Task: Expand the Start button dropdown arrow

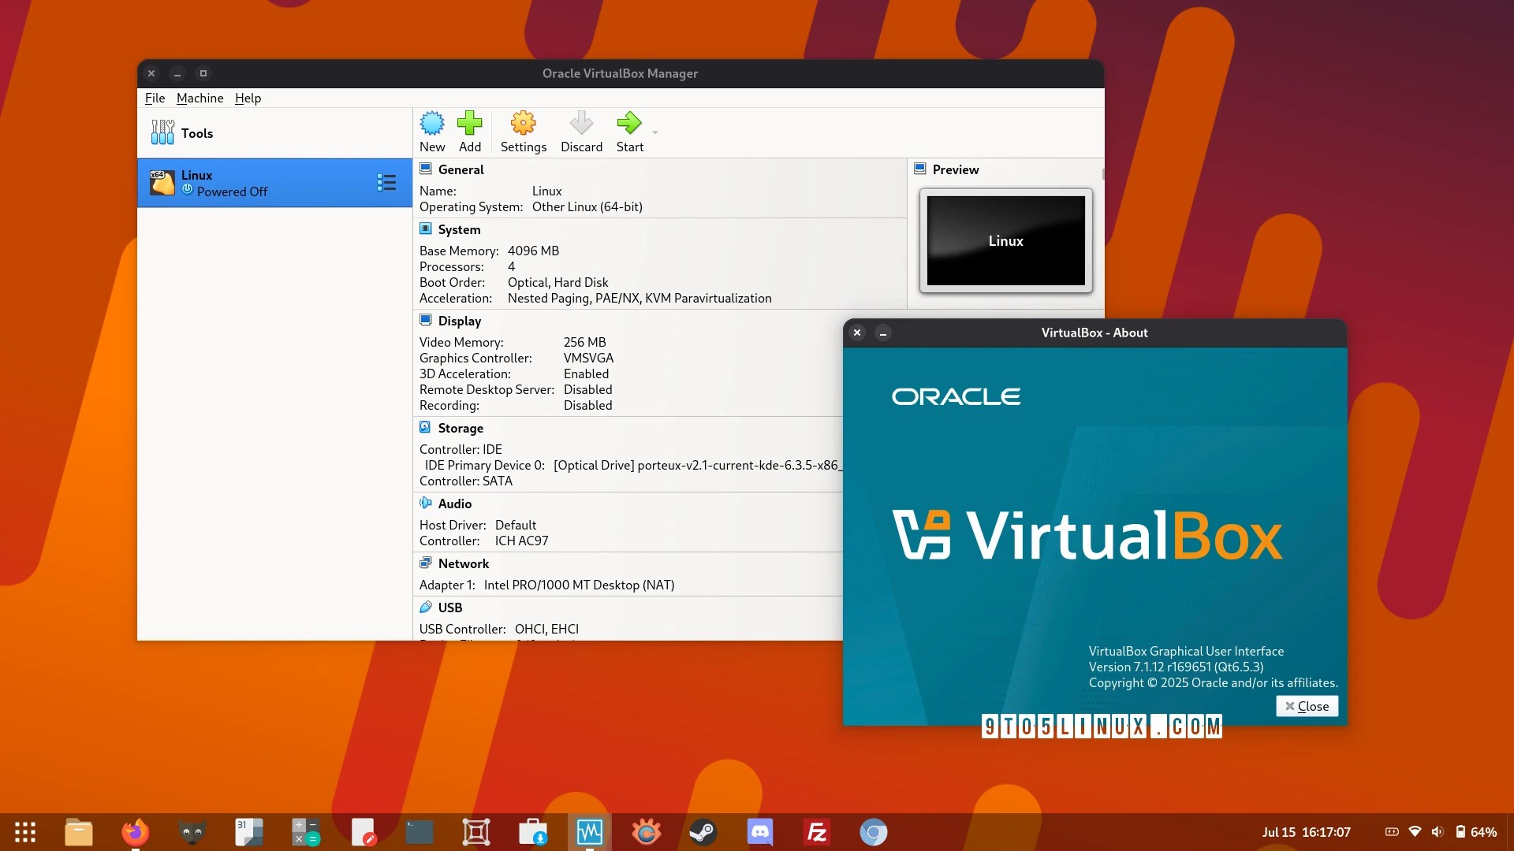Action: tap(655, 132)
